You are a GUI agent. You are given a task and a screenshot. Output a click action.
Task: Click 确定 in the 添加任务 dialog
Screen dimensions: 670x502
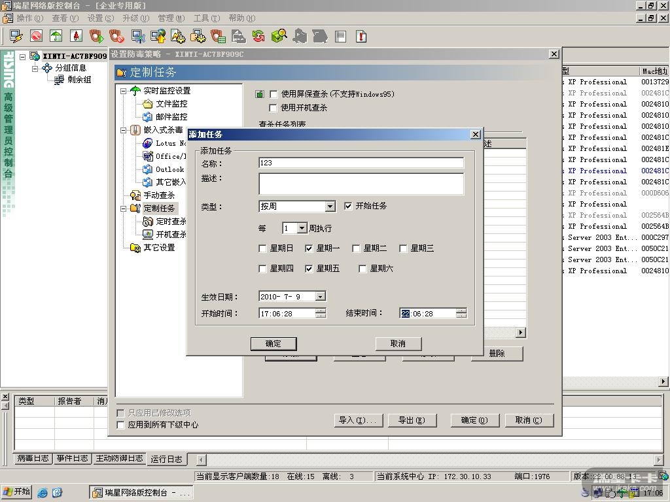[273, 344]
